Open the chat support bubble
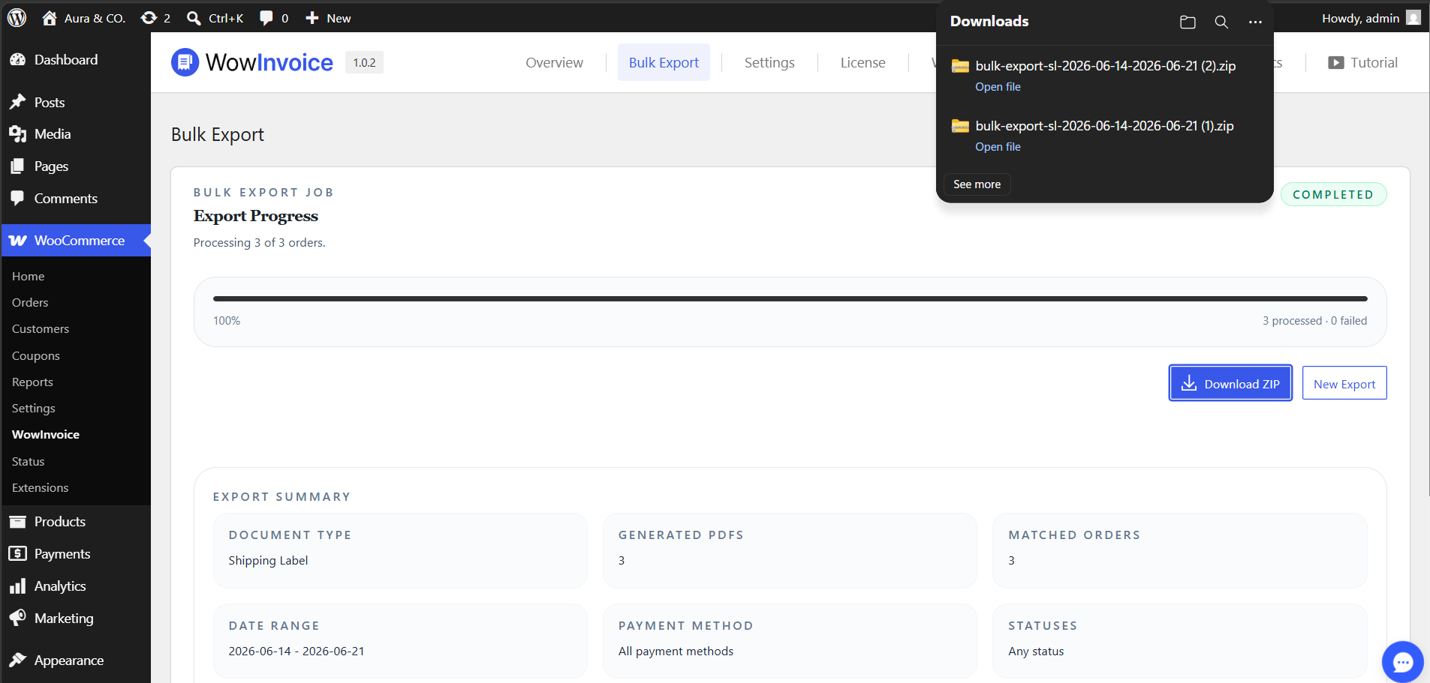 pyautogui.click(x=1402, y=661)
